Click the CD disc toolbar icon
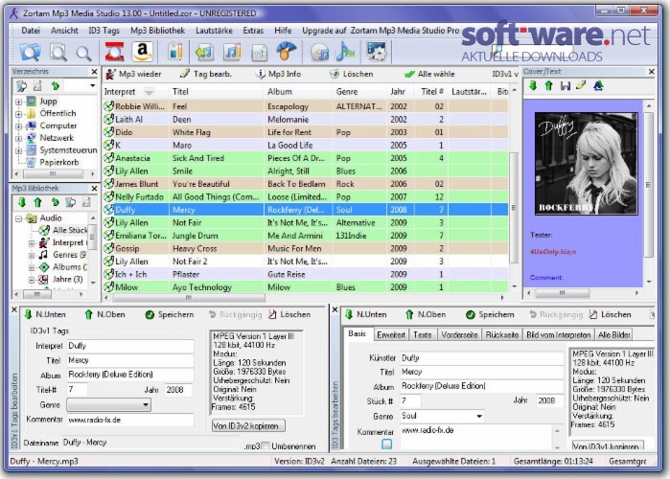Screen dimensions: 670x479 point(319,53)
